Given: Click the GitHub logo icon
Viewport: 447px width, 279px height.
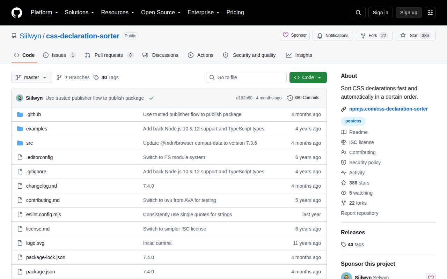Looking at the screenshot, I should [x=17, y=13].
